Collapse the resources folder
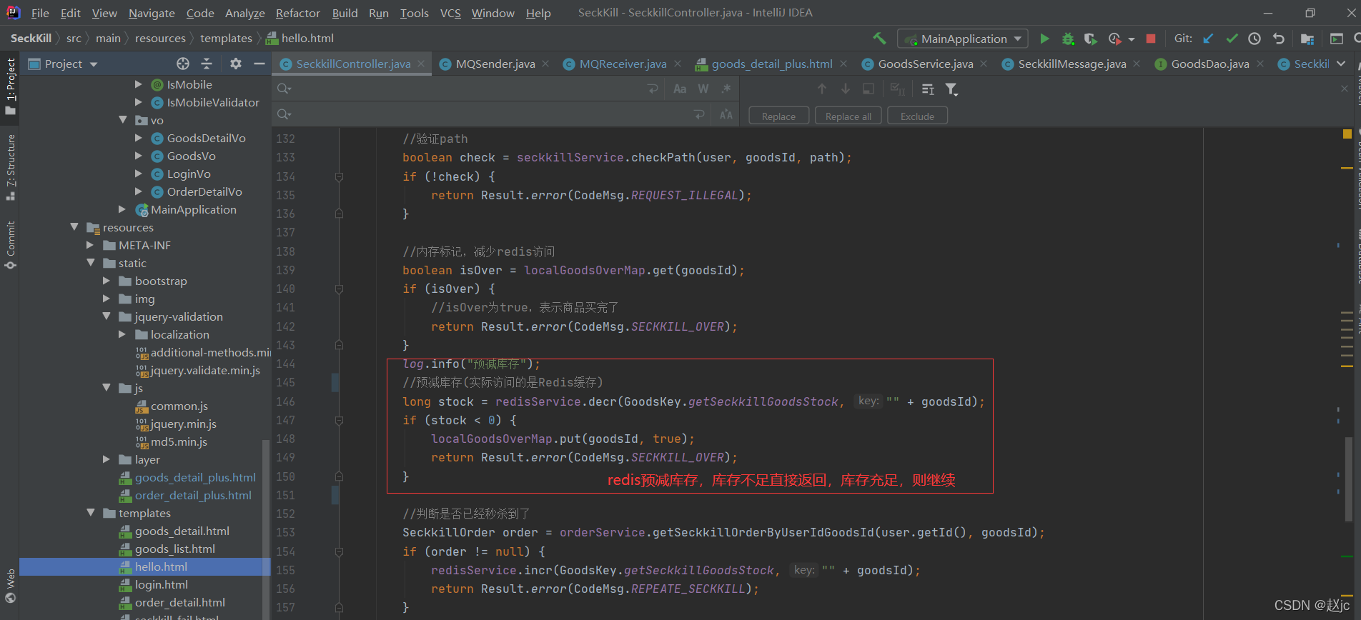 74,227
